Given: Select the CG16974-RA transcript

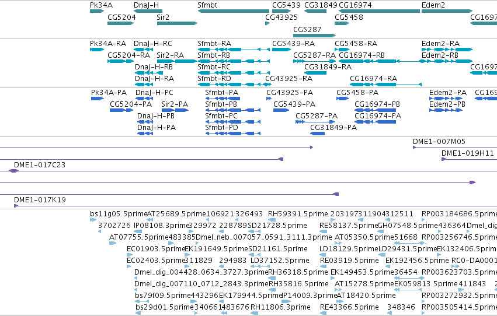Looking at the screenshot, I should click(x=386, y=85).
